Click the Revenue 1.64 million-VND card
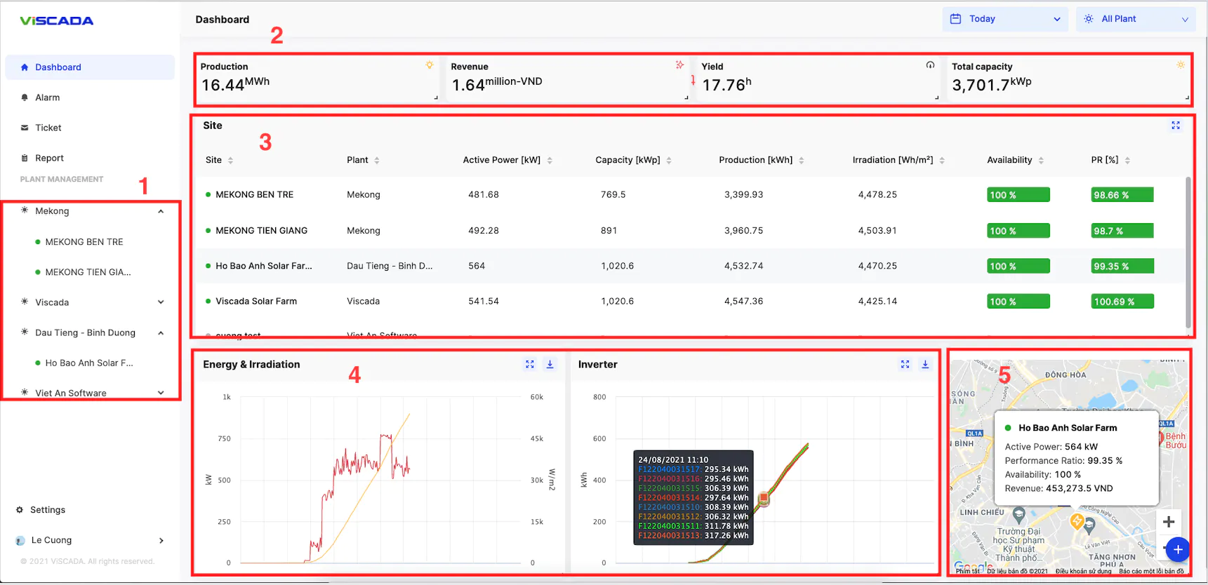This screenshot has width=1208, height=585. tap(569, 79)
